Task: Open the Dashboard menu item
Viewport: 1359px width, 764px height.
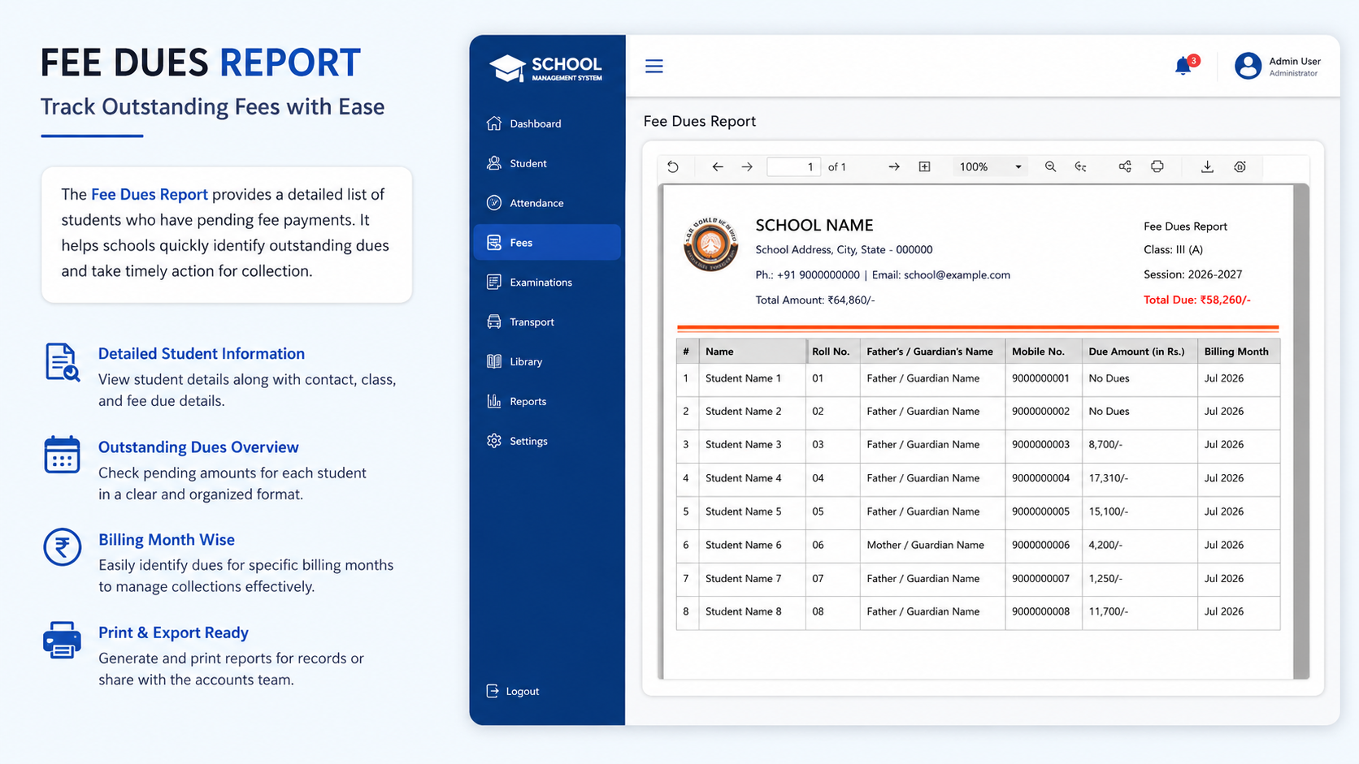Action: coord(547,123)
